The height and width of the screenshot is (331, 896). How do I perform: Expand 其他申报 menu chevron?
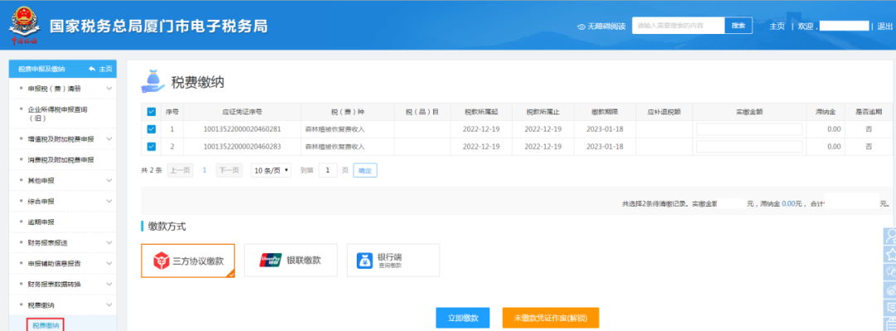pos(110,181)
